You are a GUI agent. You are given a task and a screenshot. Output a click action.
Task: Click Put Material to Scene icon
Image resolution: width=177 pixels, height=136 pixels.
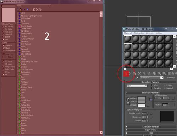[x=130, y=73]
